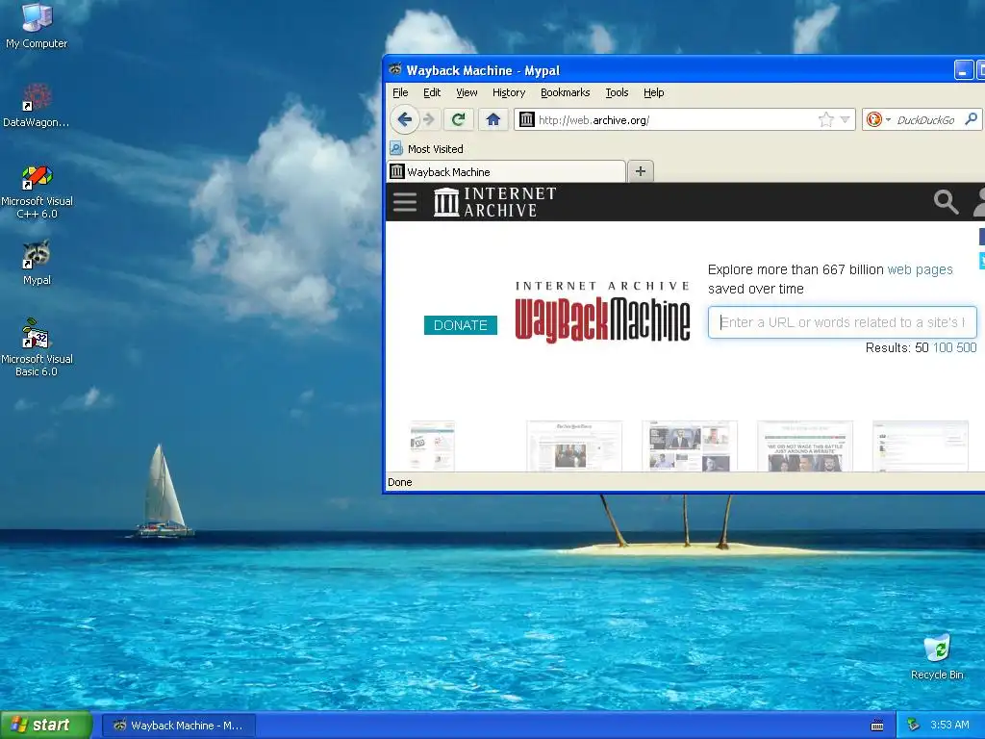Reload the page with the green refresh icon

pyautogui.click(x=459, y=119)
